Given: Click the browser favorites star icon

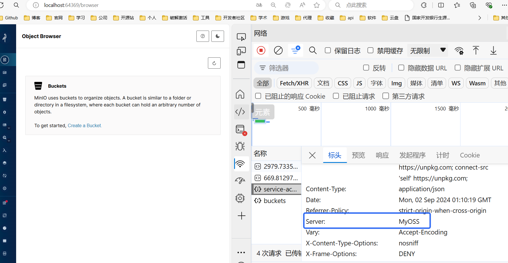Looking at the screenshot, I should pos(317,5).
